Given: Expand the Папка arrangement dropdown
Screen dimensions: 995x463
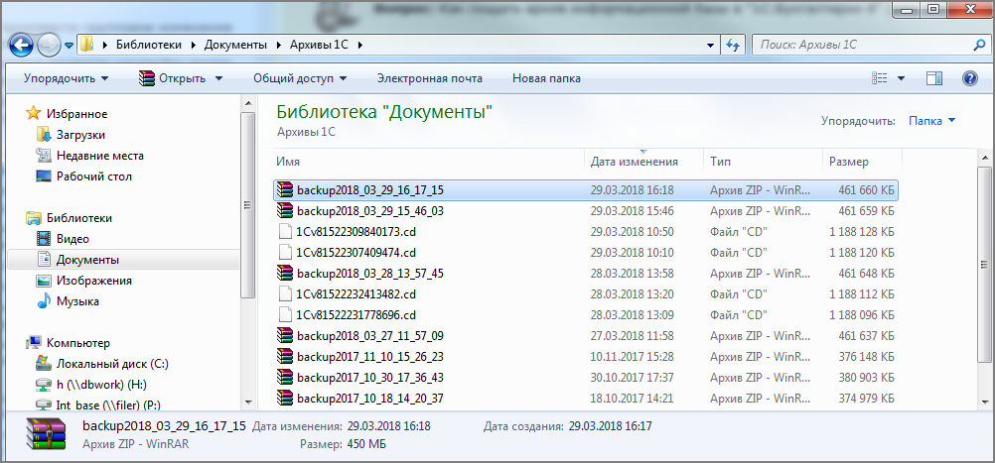Looking at the screenshot, I should pos(932,121).
